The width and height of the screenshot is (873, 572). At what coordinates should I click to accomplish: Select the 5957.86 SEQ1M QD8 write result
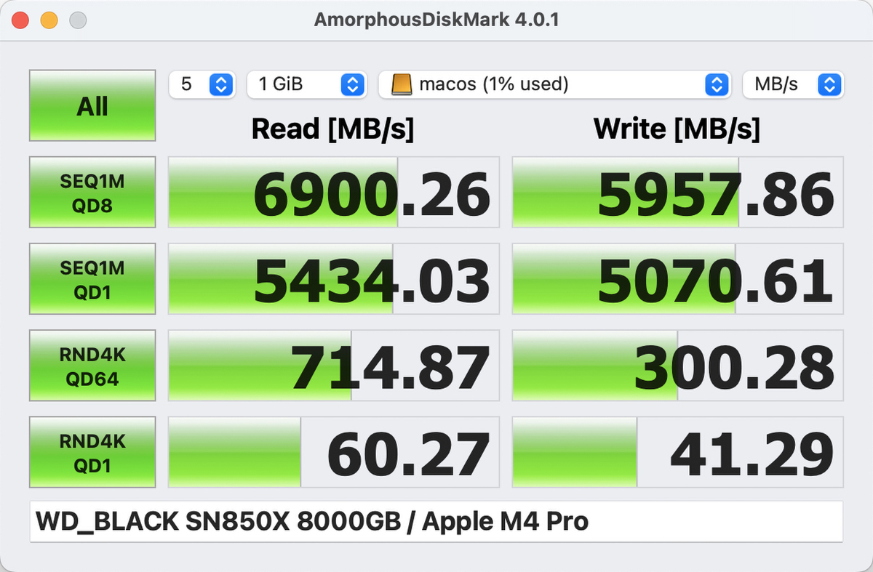pyautogui.click(x=678, y=192)
